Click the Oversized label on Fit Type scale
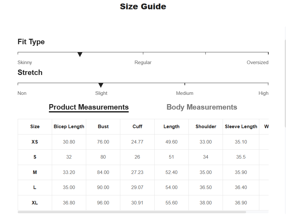Screen dimensions: 286x223 click(x=257, y=62)
